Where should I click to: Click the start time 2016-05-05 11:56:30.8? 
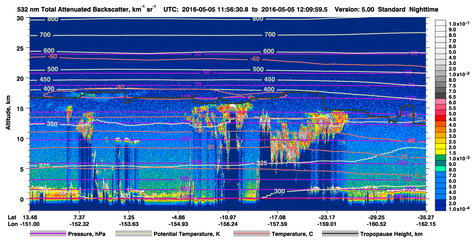(x=214, y=9)
